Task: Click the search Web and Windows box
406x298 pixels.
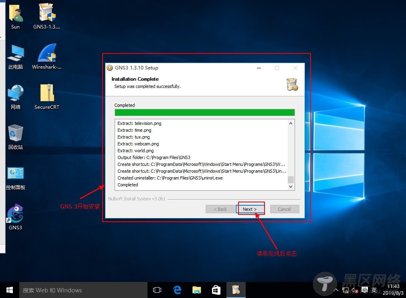Action: click(x=83, y=290)
